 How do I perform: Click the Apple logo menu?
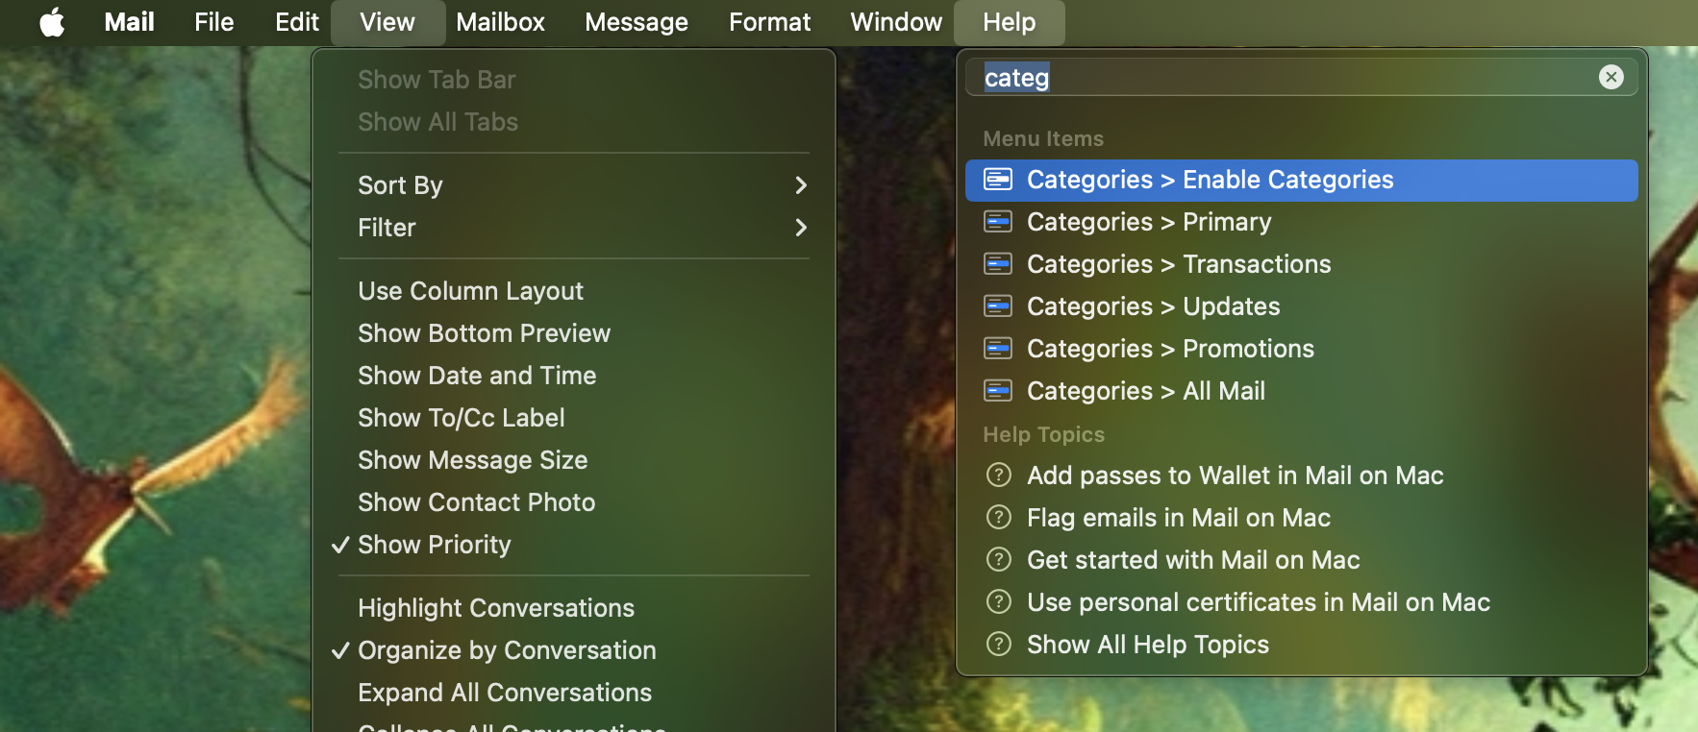pyautogui.click(x=53, y=22)
